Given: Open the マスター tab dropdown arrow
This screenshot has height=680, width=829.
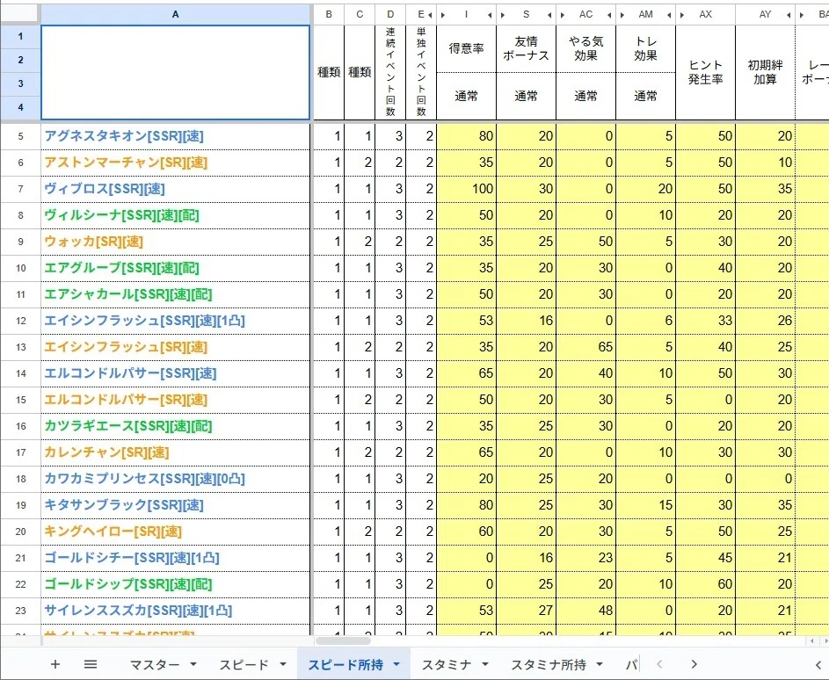Looking at the screenshot, I should coord(193,665).
